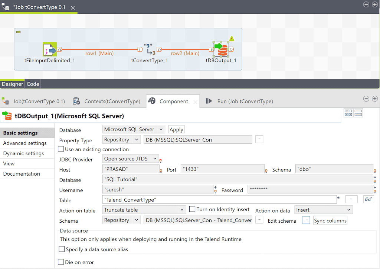
Task: Select the tDBOutput_1 component icon
Action: [x=222, y=49]
